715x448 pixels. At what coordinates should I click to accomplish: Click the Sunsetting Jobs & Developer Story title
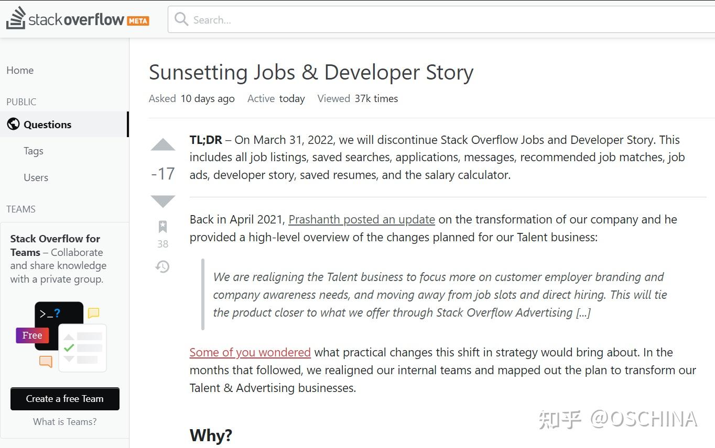point(311,72)
